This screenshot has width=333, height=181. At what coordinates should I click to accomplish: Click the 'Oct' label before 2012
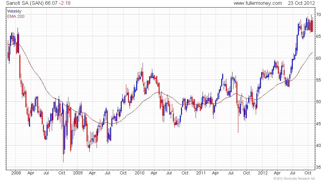(246, 173)
